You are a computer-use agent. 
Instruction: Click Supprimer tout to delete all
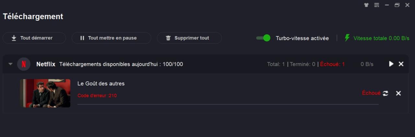coord(189,38)
